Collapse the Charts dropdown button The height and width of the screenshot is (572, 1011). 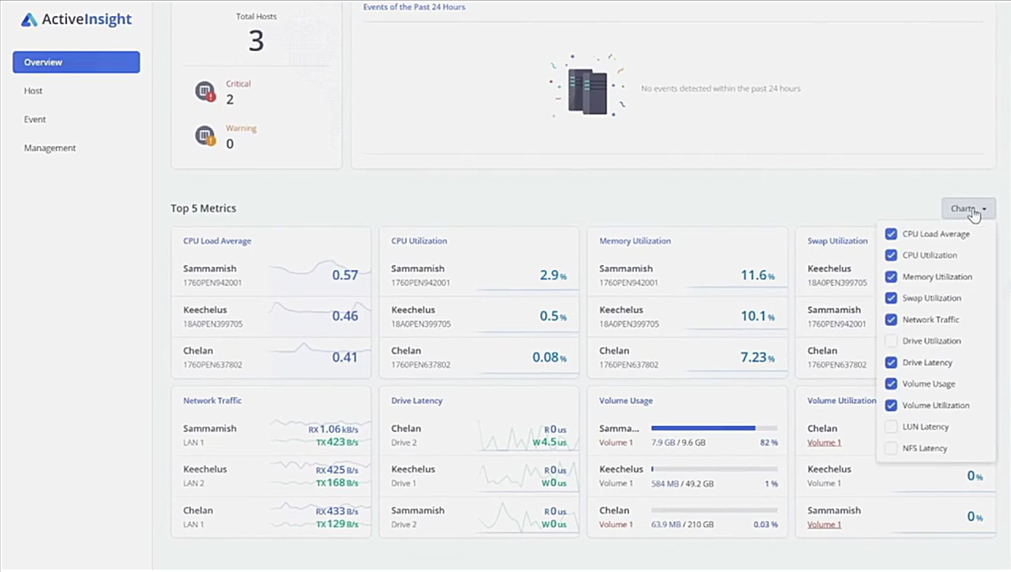968,209
